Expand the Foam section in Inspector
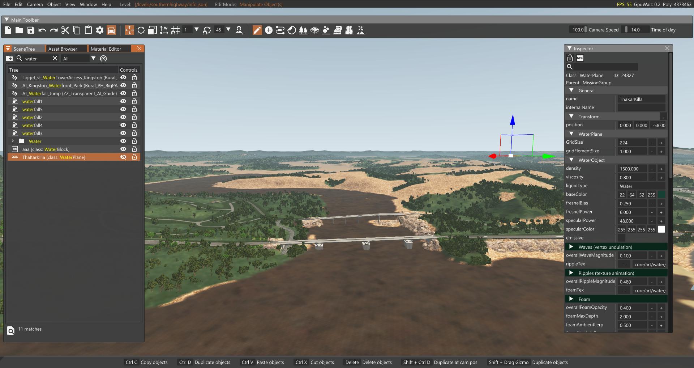Viewport: 694px width, 368px height. tap(571, 299)
